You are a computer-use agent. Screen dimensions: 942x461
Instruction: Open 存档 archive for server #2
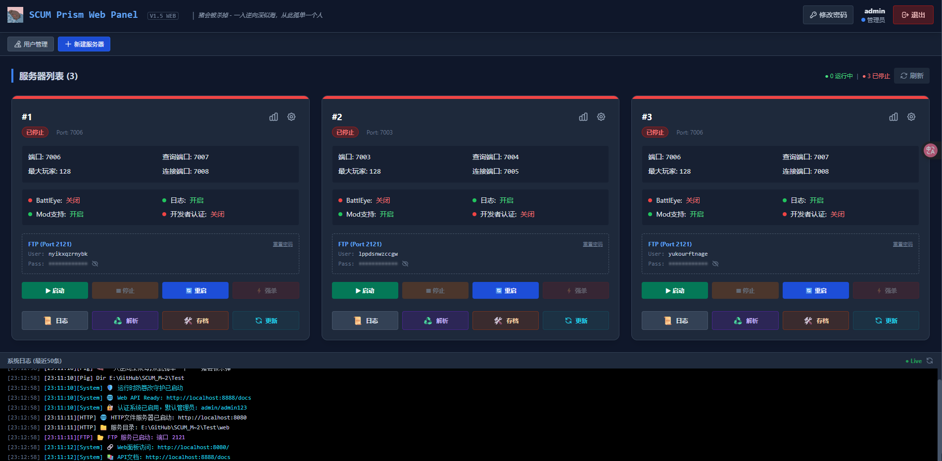tap(505, 321)
